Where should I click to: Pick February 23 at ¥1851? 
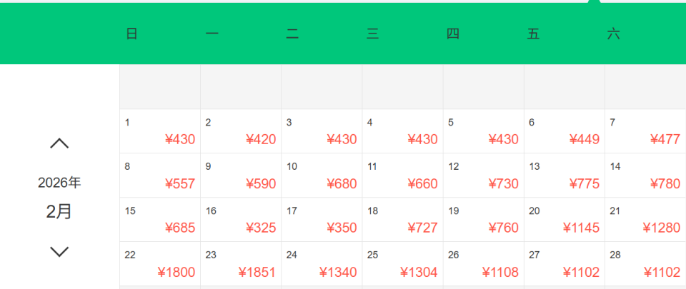(x=241, y=264)
